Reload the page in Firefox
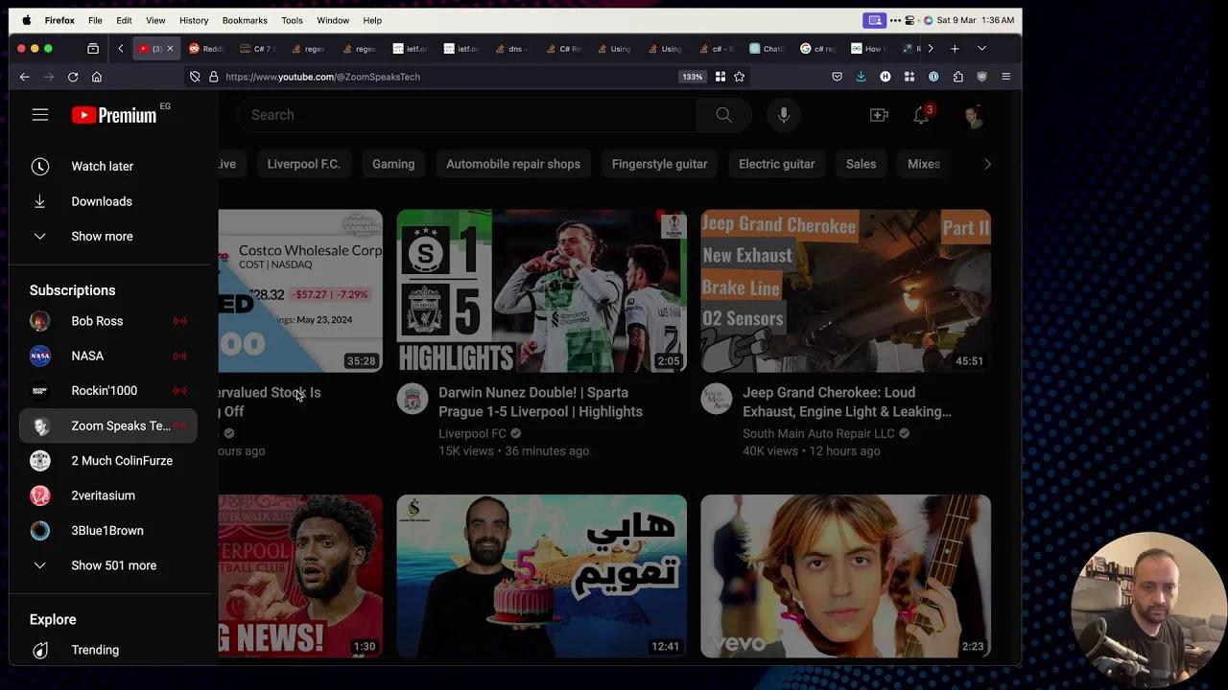The height and width of the screenshot is (690, 1228). [73, 77]
